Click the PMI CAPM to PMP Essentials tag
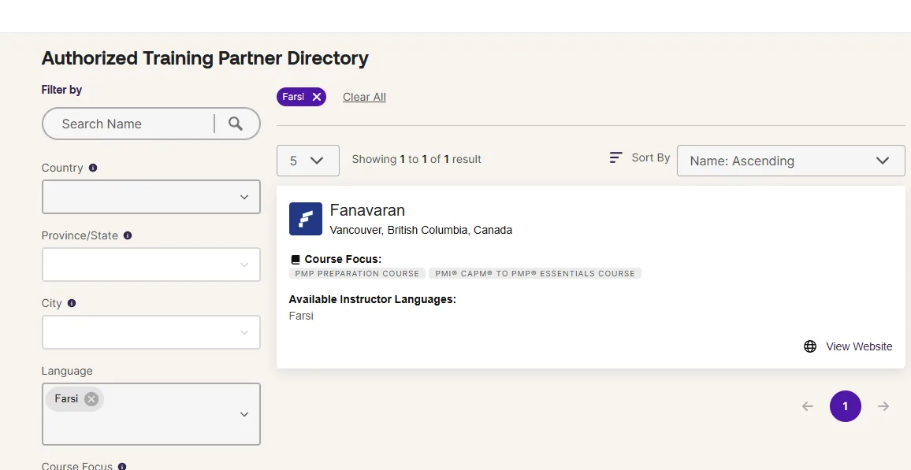The width and height of the screenshot is (911, 470). [535, 273]
